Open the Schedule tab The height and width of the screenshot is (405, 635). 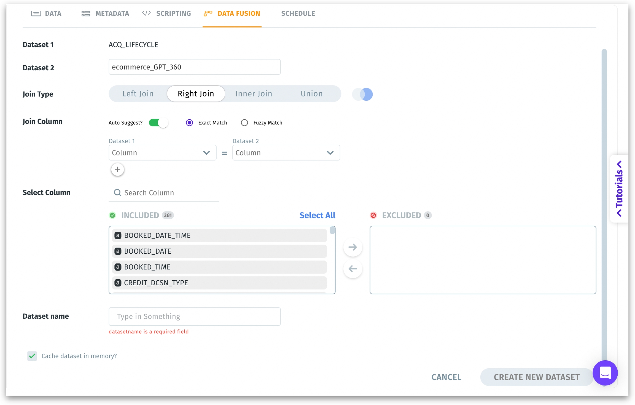click(298, 14)
